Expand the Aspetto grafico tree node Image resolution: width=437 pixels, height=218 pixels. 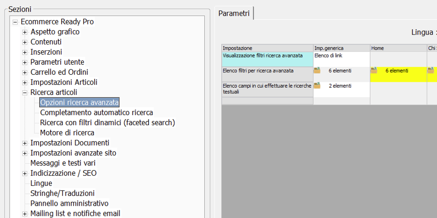tap(25, 32)
